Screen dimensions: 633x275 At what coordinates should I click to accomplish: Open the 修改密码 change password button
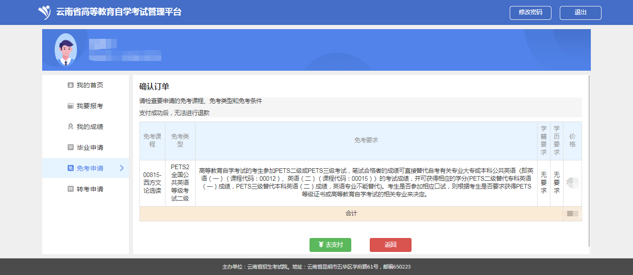530,12
